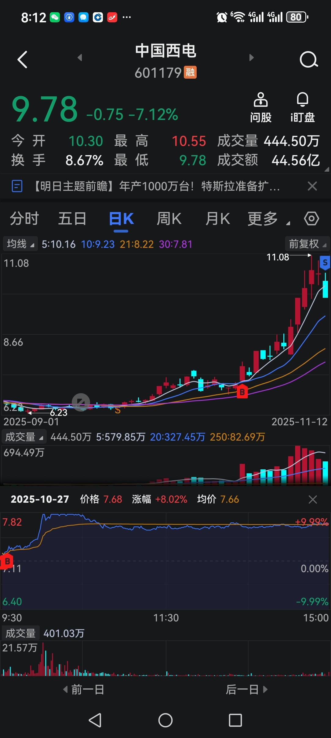Screen dimensions: 331x738
Task: Expand quote details corner triangle
Action: pos(327,169)
